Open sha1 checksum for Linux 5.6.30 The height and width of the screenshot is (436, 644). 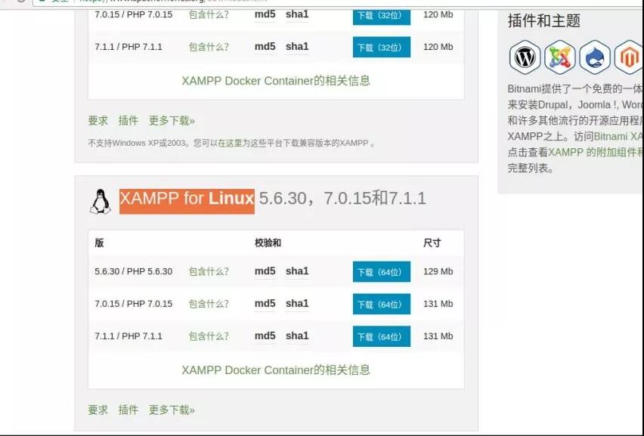(x=297, y=271)
